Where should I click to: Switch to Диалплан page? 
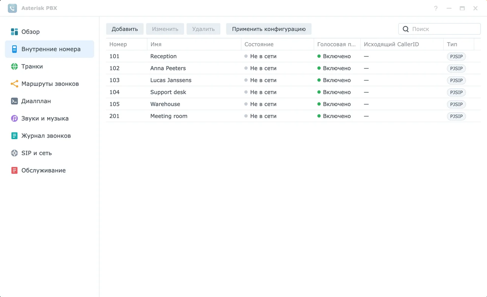(49, 101)
